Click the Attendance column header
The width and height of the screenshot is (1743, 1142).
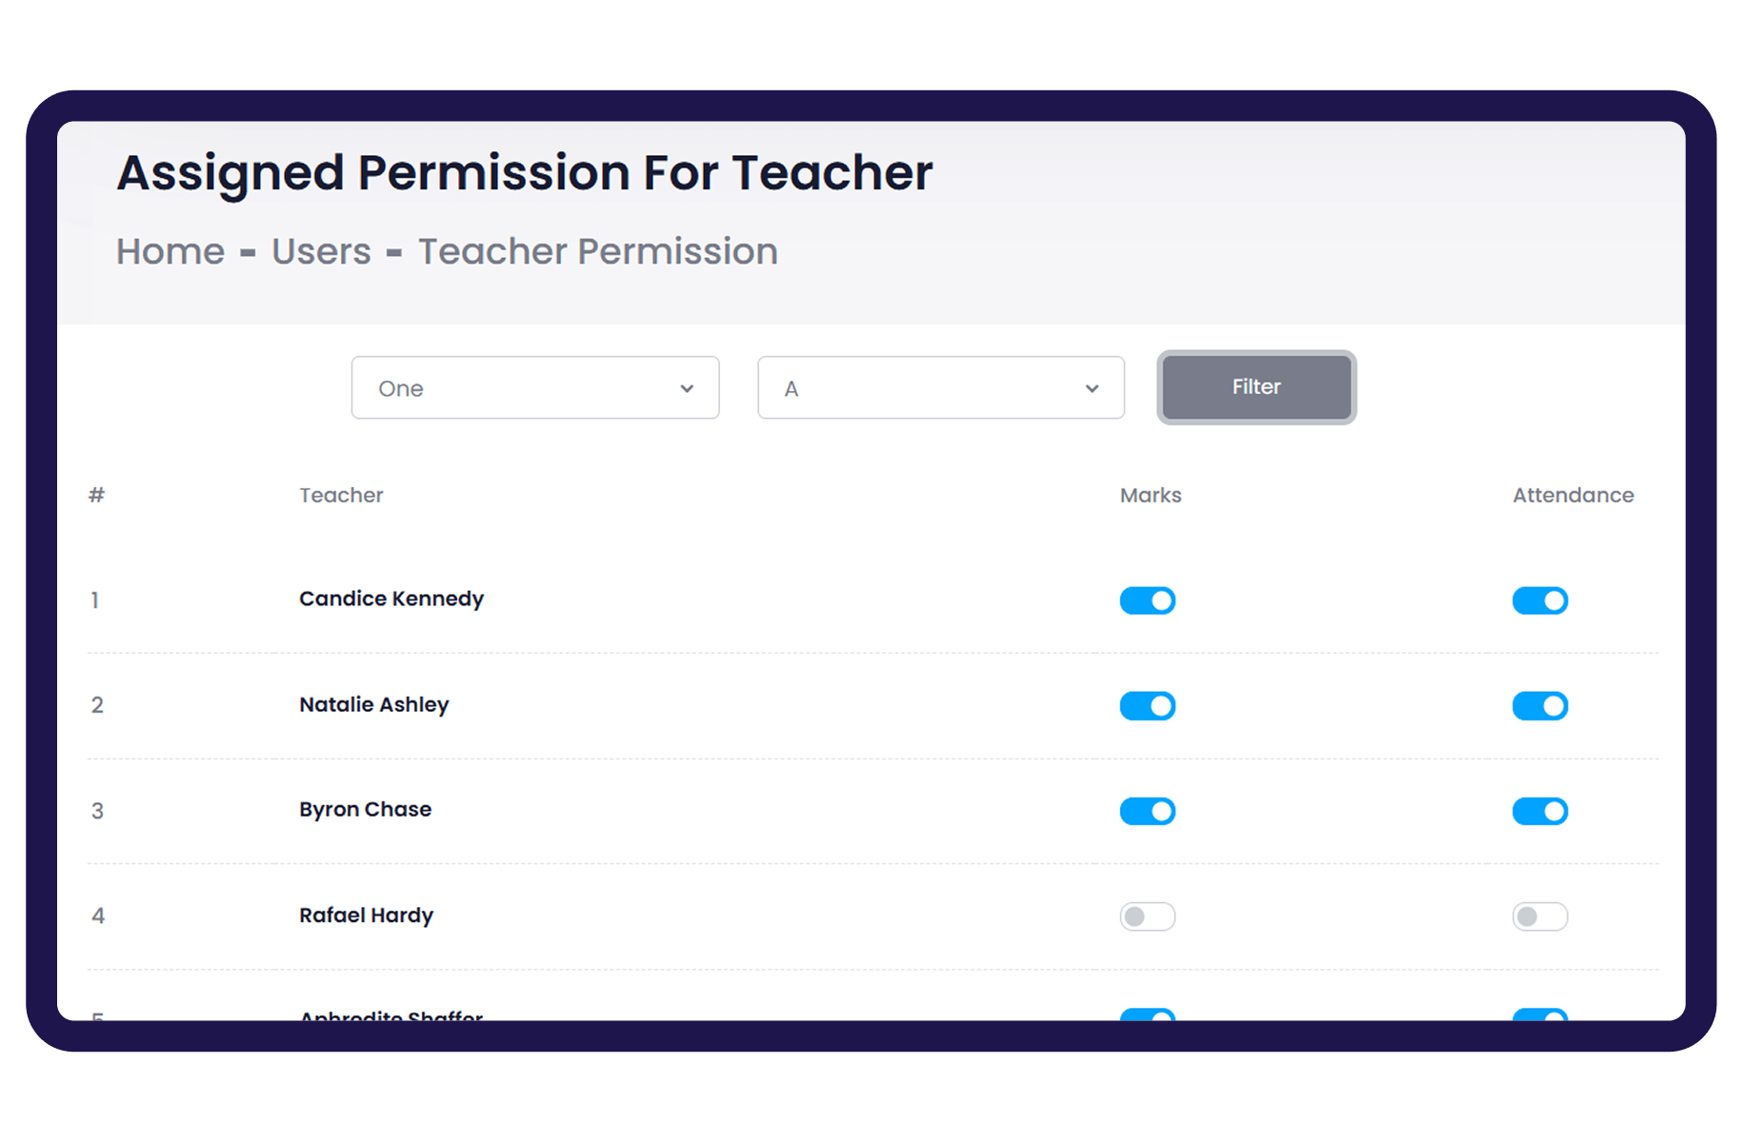coord(1573,495)
